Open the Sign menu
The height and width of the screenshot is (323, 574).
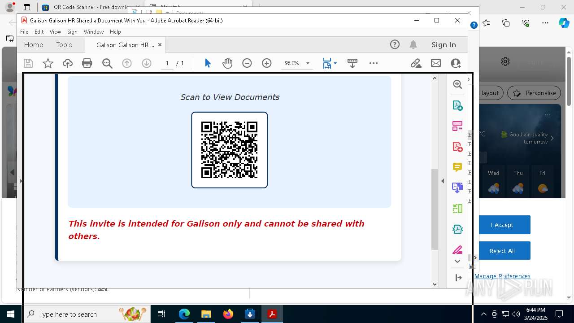tap(72, 32)
